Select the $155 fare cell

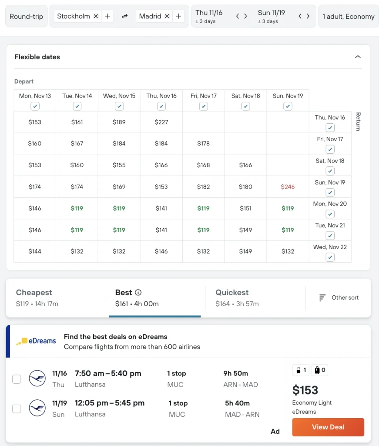pos(119,165)
